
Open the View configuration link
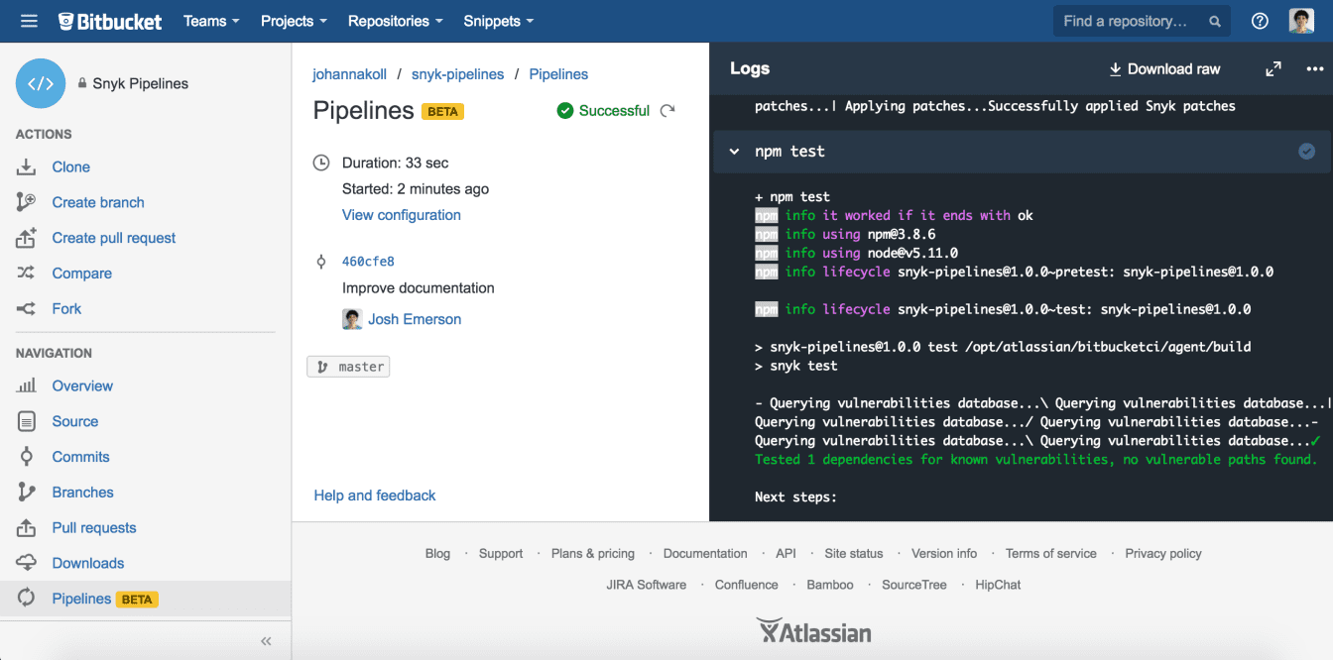point(402,215)
